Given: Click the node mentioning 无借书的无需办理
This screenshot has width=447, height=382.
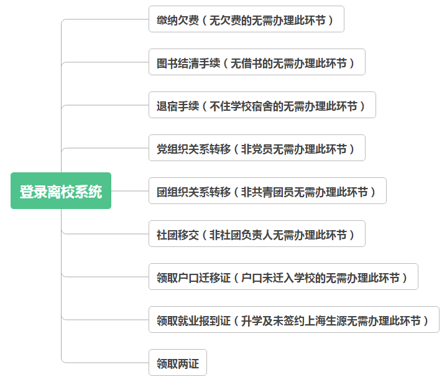Looking at the screenshot, I should [256, 62].
